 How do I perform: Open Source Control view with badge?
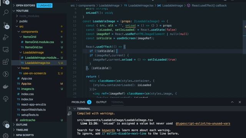[6, 25]
